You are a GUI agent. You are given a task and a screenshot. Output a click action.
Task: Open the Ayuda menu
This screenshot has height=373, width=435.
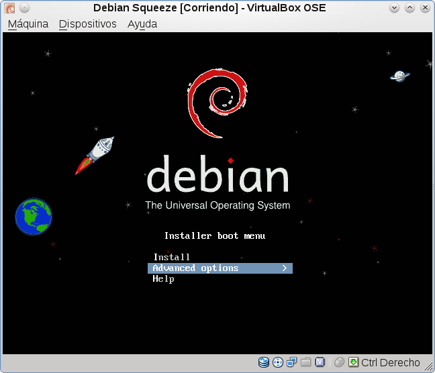(x=142, y=24)
